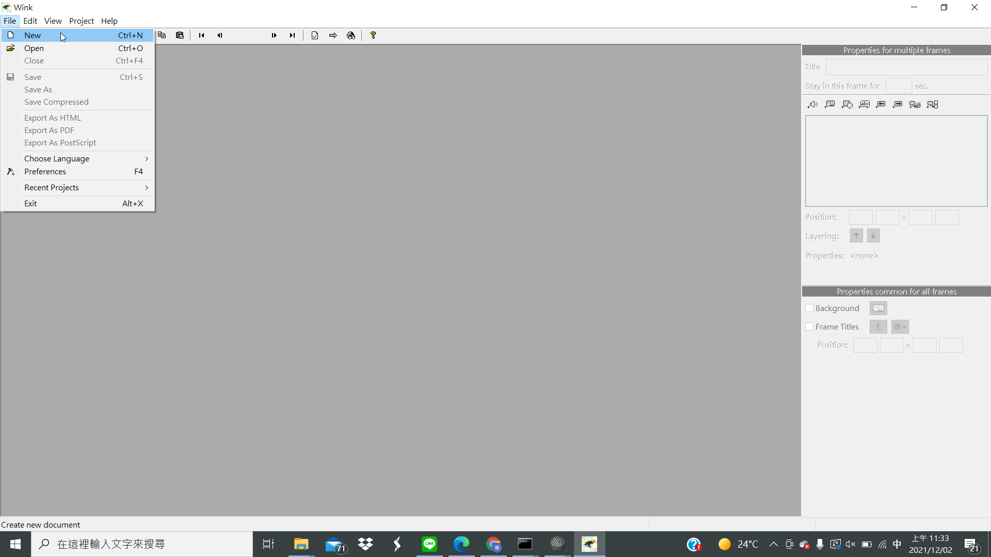Screen dimensions: 991x557
Task: Click the right arrow render icon
Action: coord(333,35)
